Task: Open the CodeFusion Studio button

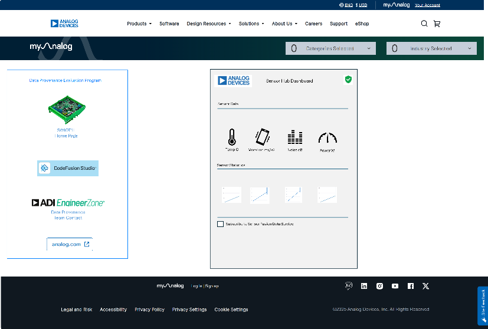Action: pos(68,168)
